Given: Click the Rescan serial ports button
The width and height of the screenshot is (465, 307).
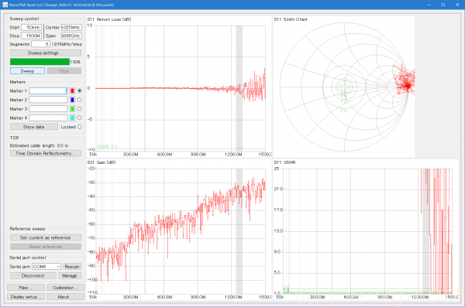Looking at the screenshot, I should point(72,267).
